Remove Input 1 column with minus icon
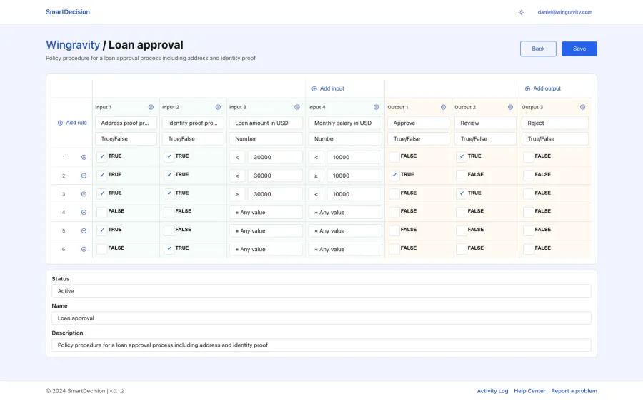The width and height of the screenshot is (643, 401). [151, 107]
